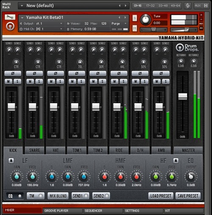Image resolution: width=212 pixels, height=215 pixels.
Task: Click the LF GAIN knob
Action: 17,176
